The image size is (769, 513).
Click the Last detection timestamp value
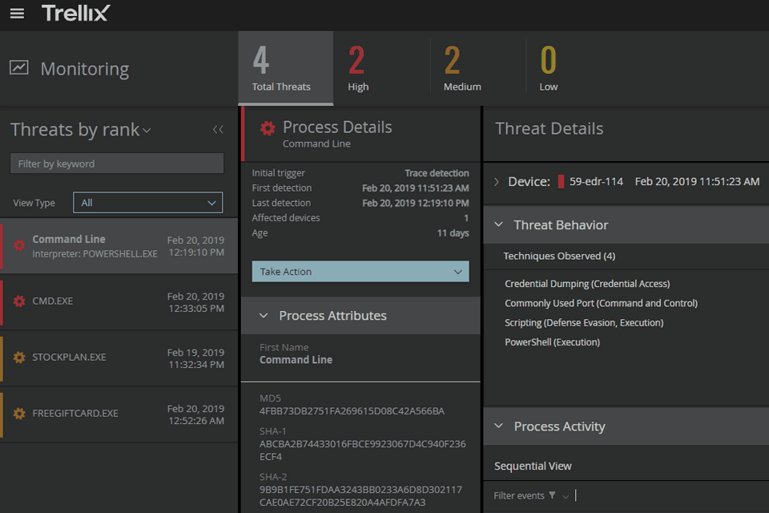pyautogui.click(x=416, y=203)
